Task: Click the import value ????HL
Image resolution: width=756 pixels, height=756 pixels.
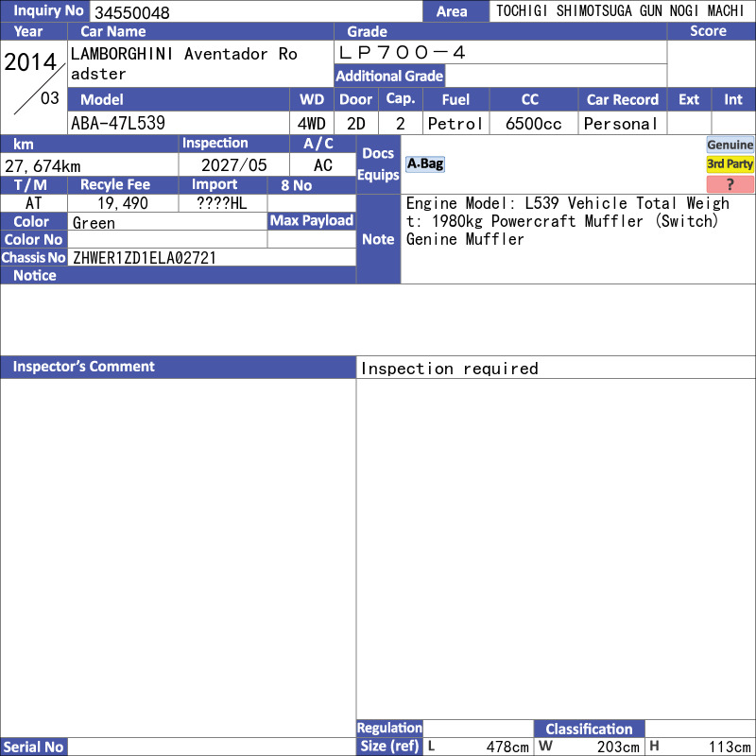Action: pyautogui.click(x=222, y=203)
